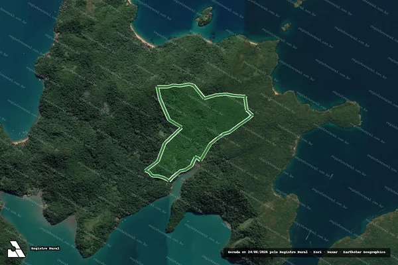Click the Registro Rural logo icon
The height and width of the screenshot is (265, 398).
[x=16, y=249]
